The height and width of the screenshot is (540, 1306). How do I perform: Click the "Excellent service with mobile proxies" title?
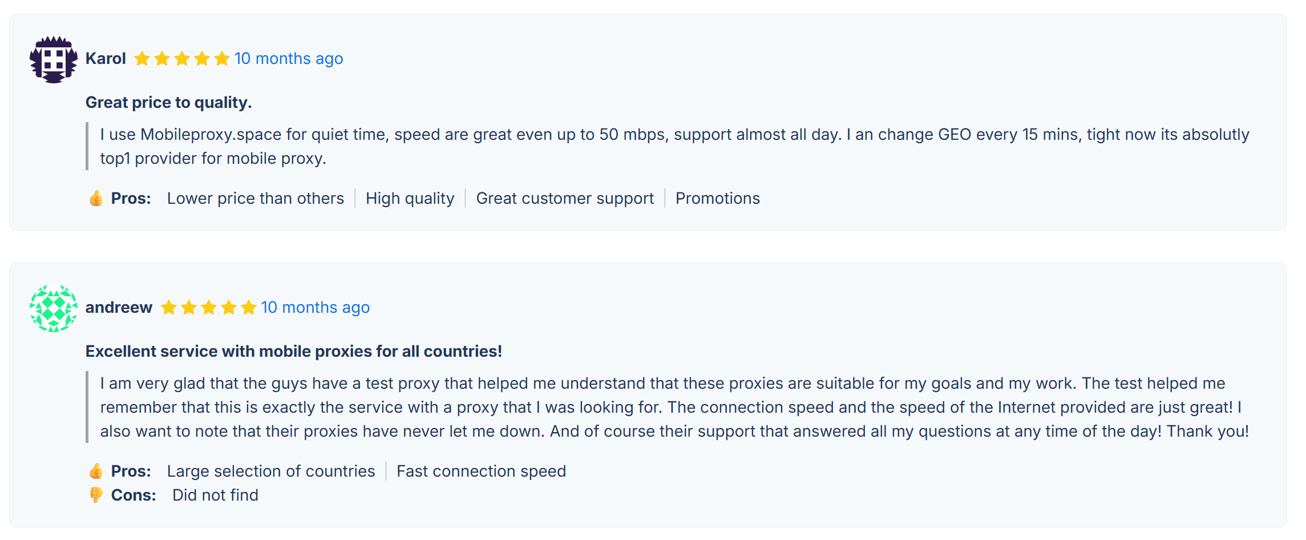click(x=293, y=352)
